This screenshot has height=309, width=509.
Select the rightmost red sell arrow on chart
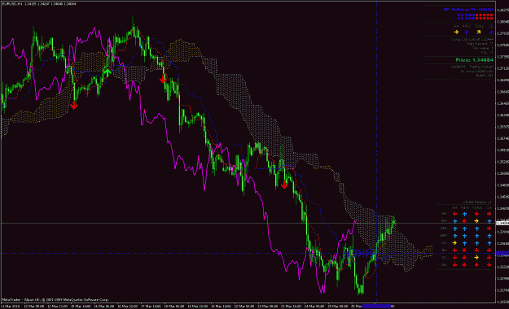284,185
